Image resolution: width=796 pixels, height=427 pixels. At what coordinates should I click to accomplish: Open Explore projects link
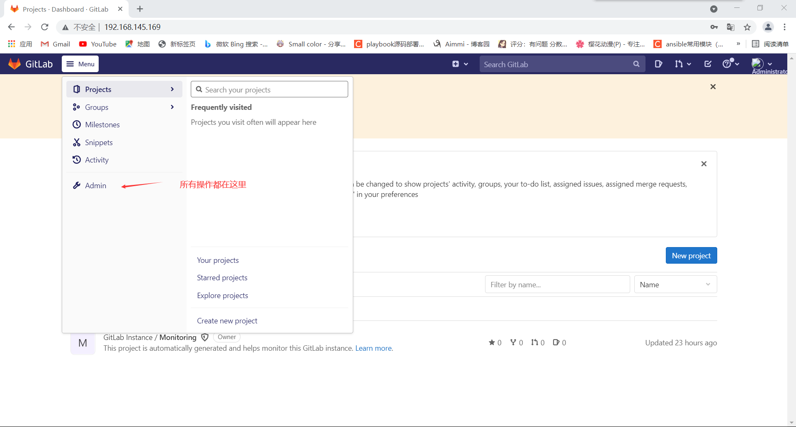click(x=223, y=295)
